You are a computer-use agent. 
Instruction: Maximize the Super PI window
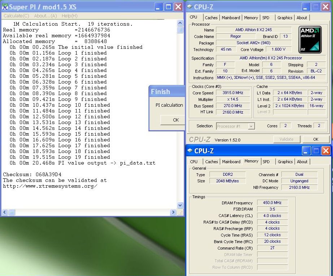(169, 7)
